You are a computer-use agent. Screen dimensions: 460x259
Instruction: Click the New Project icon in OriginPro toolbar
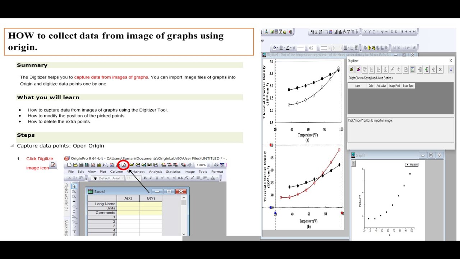69,165
